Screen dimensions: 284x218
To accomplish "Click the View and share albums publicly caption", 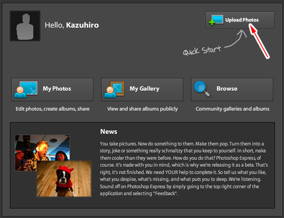I will pyautogui.click(x=143, y=109).
